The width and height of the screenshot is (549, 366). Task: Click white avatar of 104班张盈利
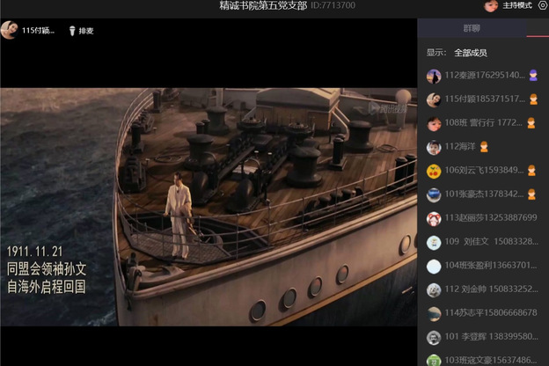pyautogui.click(x=434, y=267)
